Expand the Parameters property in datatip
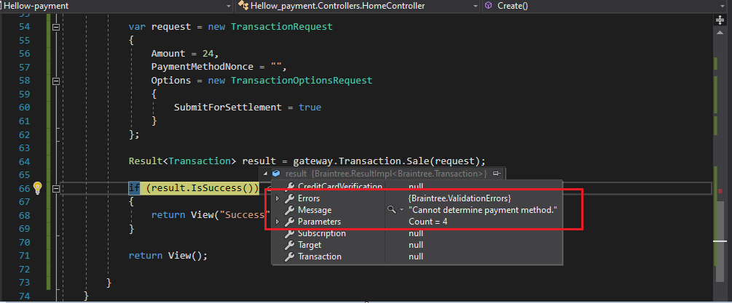The width and height of the screenshot is (732, 303). 278,222
